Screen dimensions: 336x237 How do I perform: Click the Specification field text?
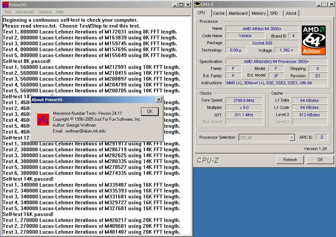pyautogui.click(x=276, y=61)
